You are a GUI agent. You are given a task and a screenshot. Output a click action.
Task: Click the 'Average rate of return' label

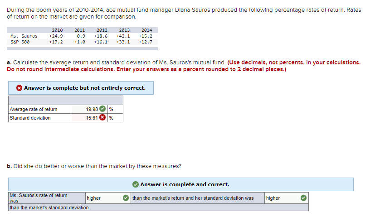(x=34, y=109)
